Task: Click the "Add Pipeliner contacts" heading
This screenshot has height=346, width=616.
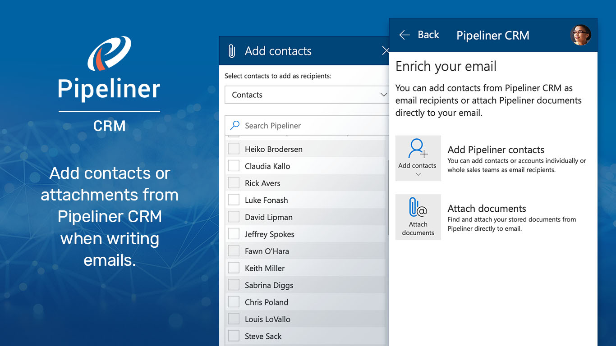Action: pyautogui.click(x=496, y=150)
